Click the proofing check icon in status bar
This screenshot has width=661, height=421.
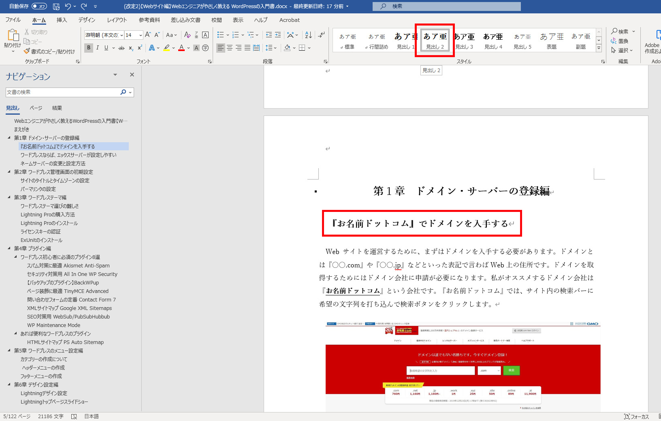pyautogui.click(x=74, y=417)
